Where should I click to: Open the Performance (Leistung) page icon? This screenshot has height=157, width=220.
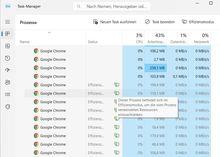(x=8, y=46)
